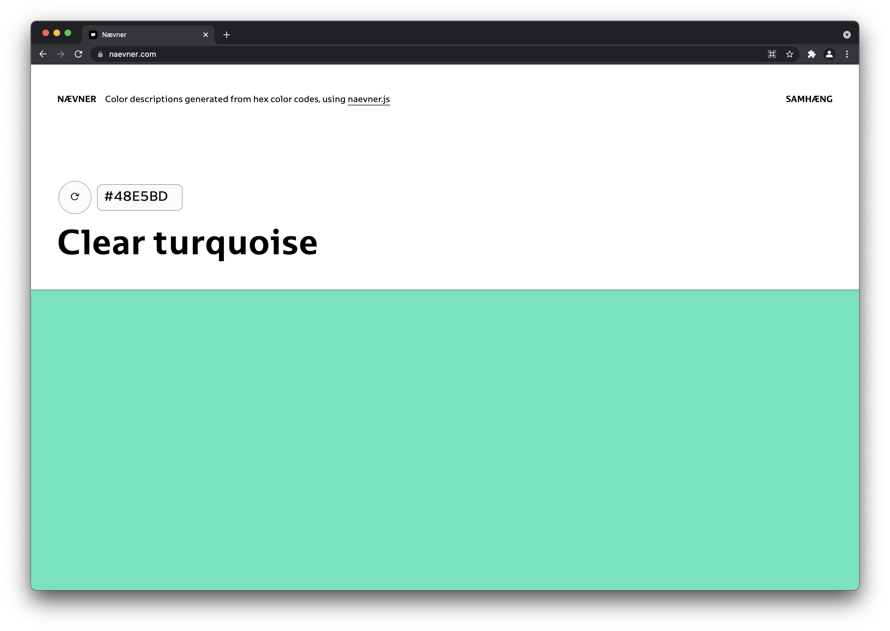Bookmark page with star icon
Screen dimensions: 890x631
789,54
